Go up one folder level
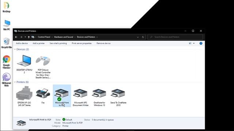 29,37
